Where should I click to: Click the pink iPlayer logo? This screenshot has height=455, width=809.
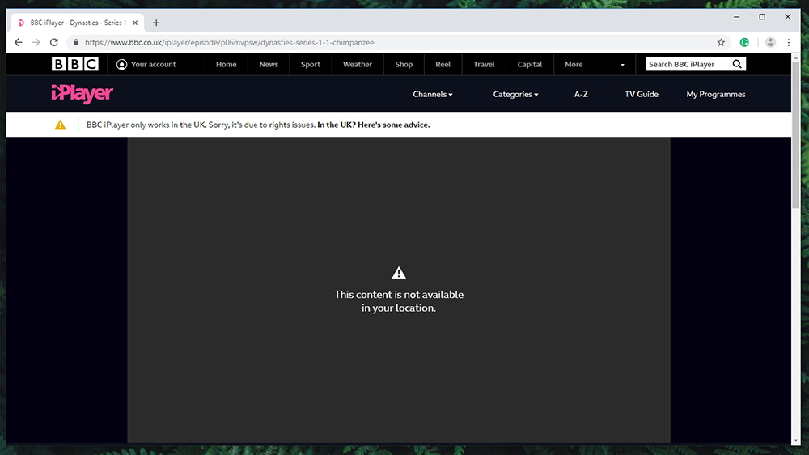pos(82,93)
